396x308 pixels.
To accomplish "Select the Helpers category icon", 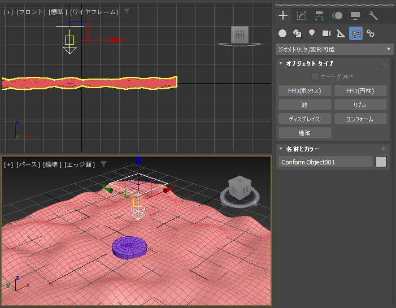I will tap(341, 33).
